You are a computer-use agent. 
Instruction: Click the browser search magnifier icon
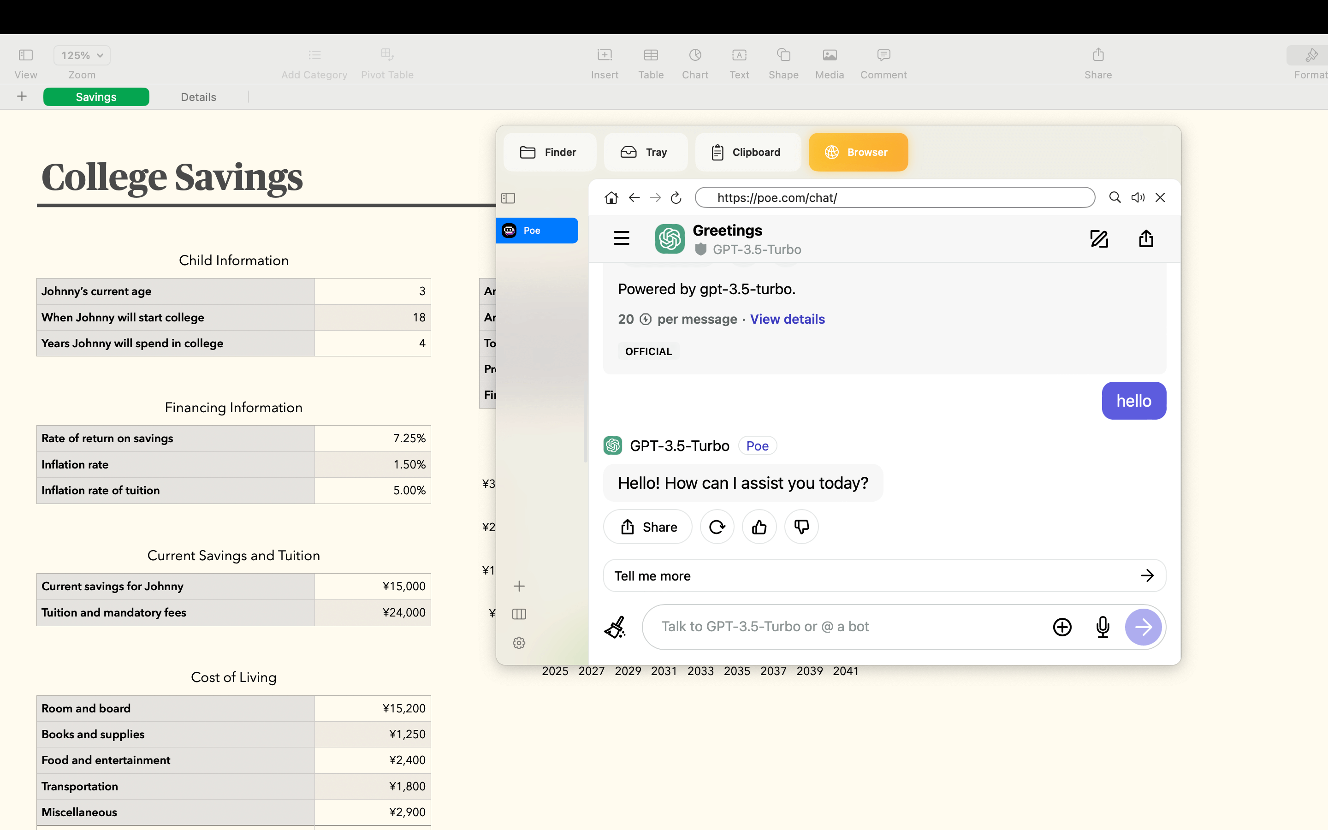pos(1115,197)
